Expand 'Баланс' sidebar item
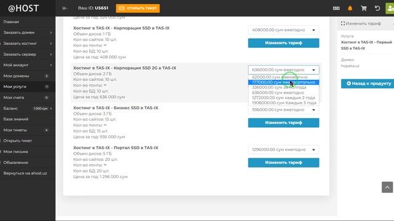This screenshot has width=394, height=221. [28, 108]
